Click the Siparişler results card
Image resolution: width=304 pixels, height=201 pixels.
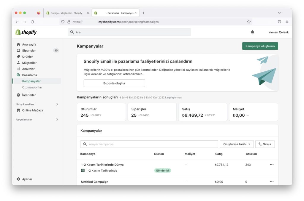[x=152, y=112]
